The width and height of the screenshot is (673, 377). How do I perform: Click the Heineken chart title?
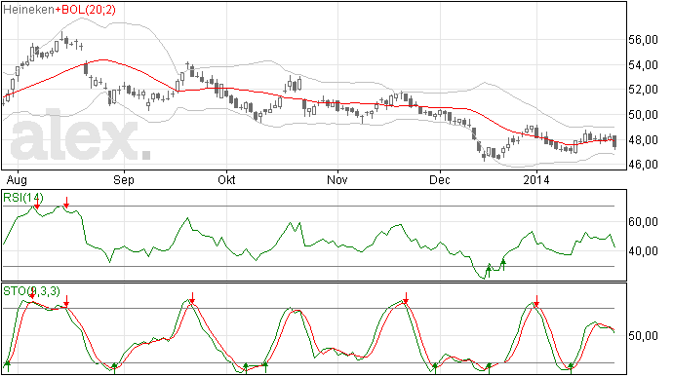point(28,10)
